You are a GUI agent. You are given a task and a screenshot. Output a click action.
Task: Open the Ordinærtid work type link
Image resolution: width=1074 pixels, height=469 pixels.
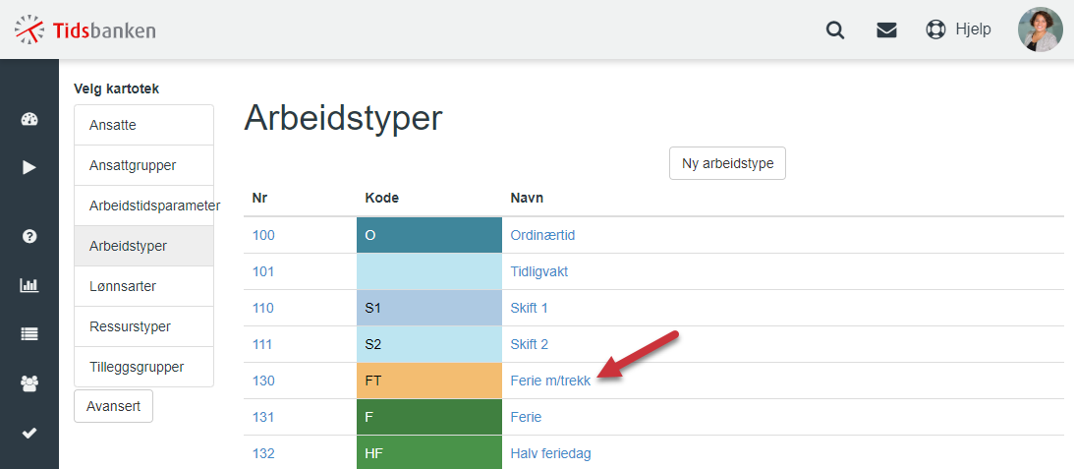point(542,235)
